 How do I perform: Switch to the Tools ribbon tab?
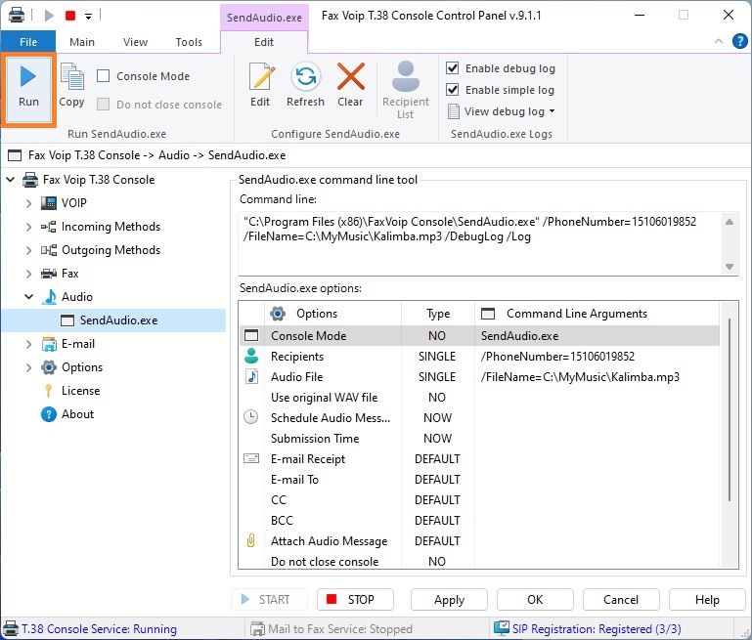(189, 42)
